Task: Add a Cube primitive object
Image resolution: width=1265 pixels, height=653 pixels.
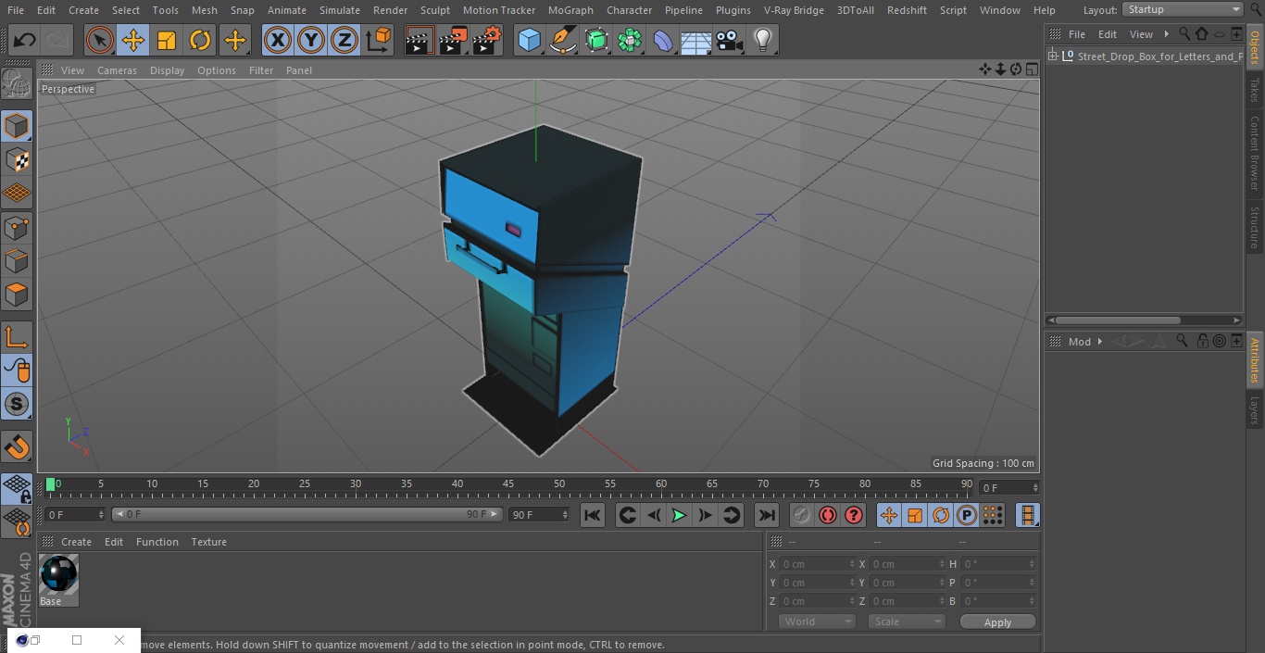Action: 529,40
